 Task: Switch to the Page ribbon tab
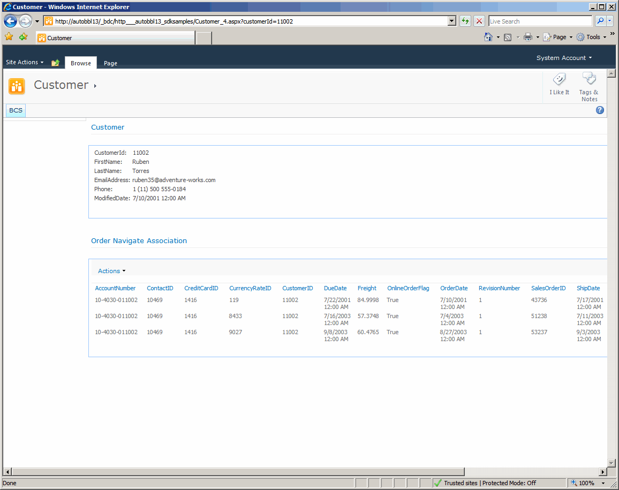point(110,63)
